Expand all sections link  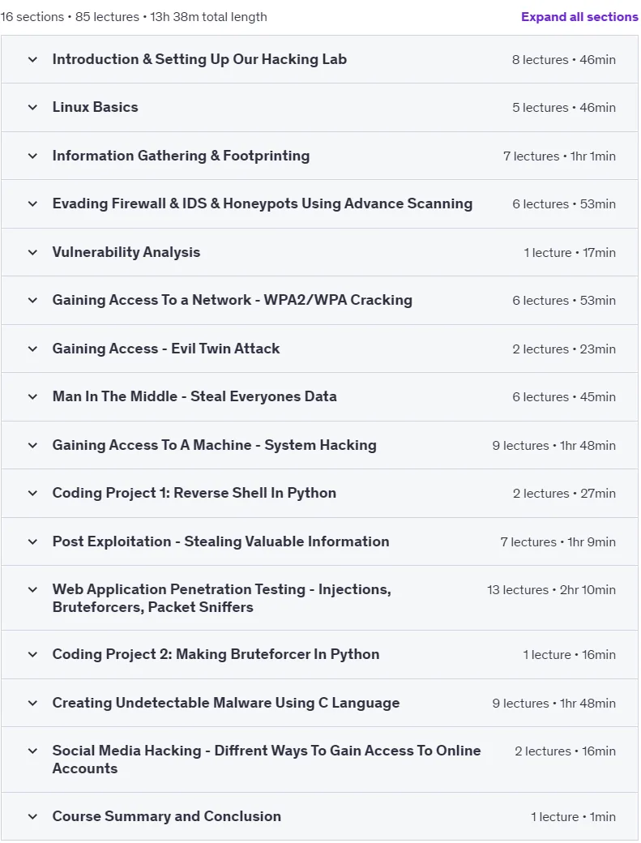click(579, 17)
